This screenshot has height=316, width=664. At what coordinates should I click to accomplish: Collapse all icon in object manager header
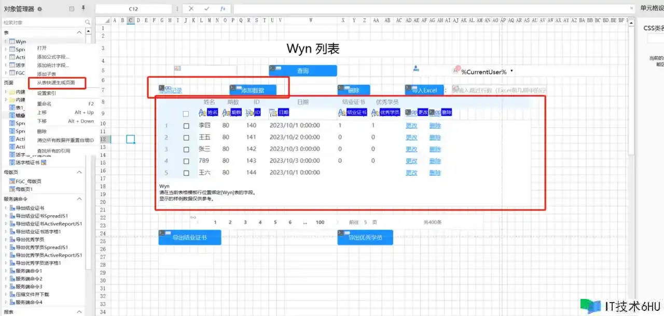coord(72,9)
